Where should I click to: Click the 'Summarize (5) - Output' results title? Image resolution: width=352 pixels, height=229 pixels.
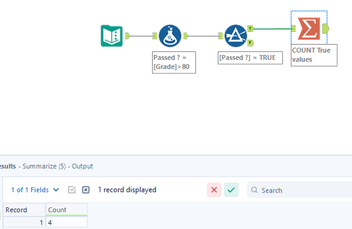(58, 166)
